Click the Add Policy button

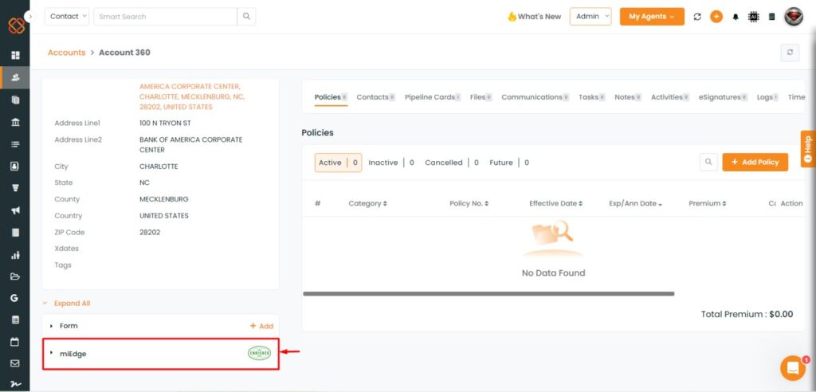(755, 162)
